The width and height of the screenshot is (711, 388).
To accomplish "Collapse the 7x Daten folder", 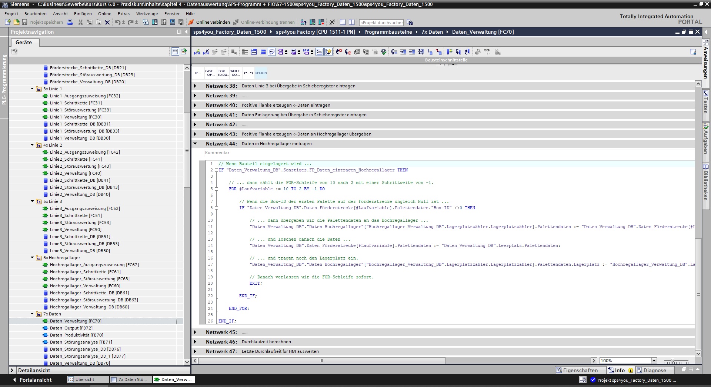I will pos(32,314).
